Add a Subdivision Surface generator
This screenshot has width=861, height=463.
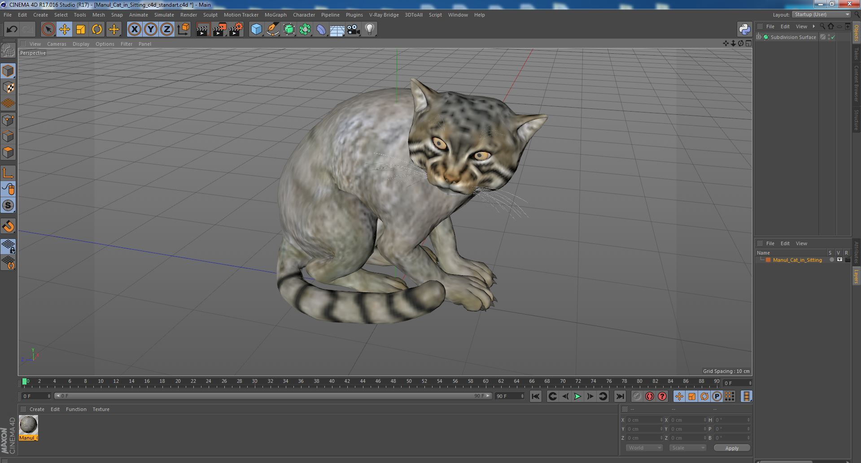pyautogui.click(x=289, y=30)
